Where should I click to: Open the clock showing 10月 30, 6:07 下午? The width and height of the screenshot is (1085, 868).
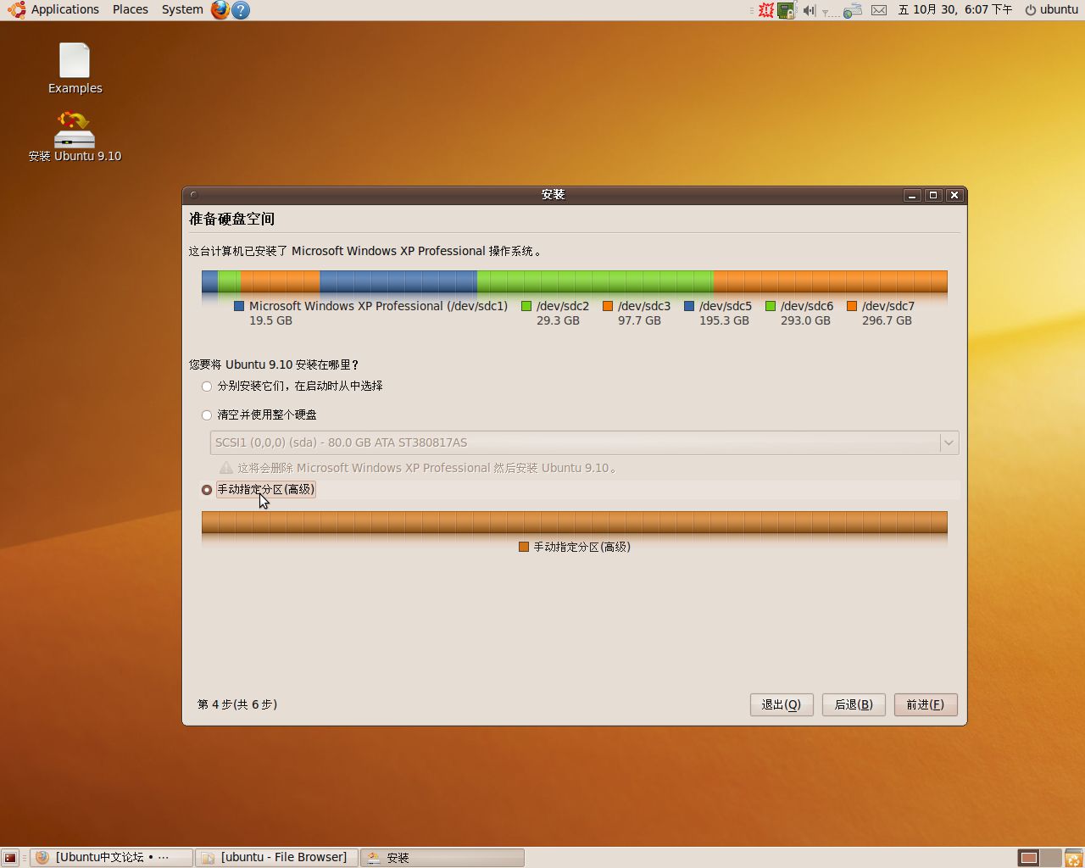tap(954, 10)
